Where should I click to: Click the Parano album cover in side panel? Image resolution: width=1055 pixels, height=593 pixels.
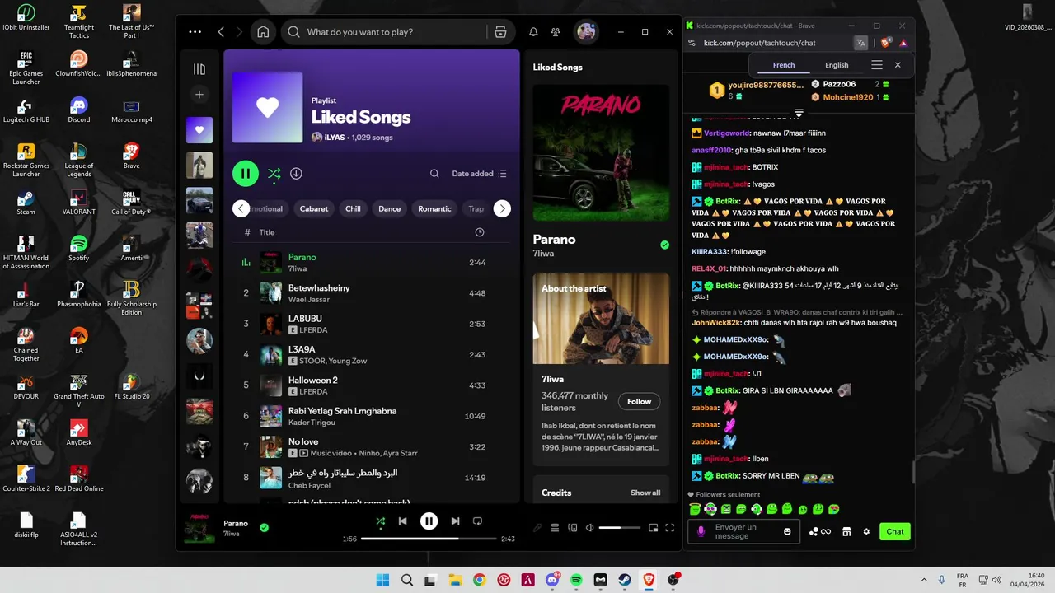(601, 152)
